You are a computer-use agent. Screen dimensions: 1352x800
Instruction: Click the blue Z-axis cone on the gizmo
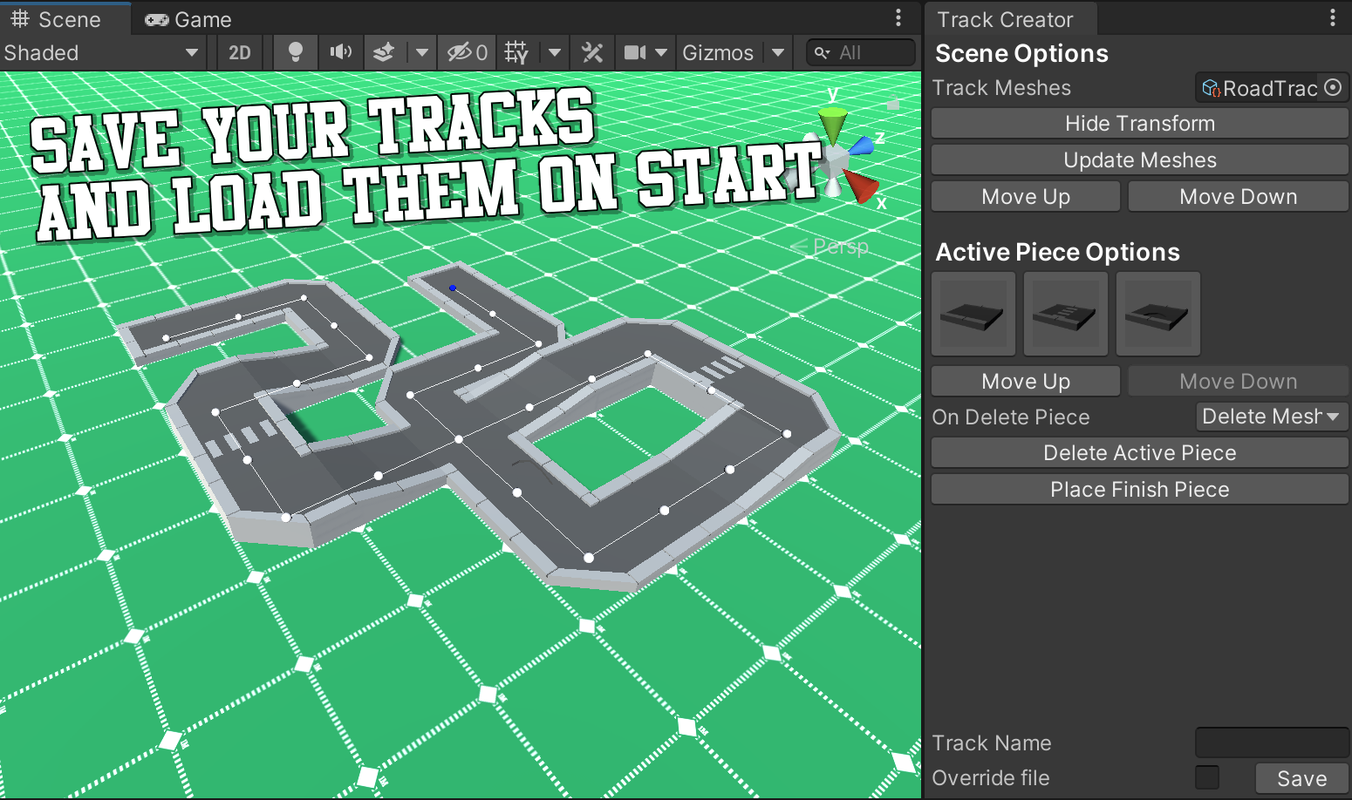[x=862, y=146]
